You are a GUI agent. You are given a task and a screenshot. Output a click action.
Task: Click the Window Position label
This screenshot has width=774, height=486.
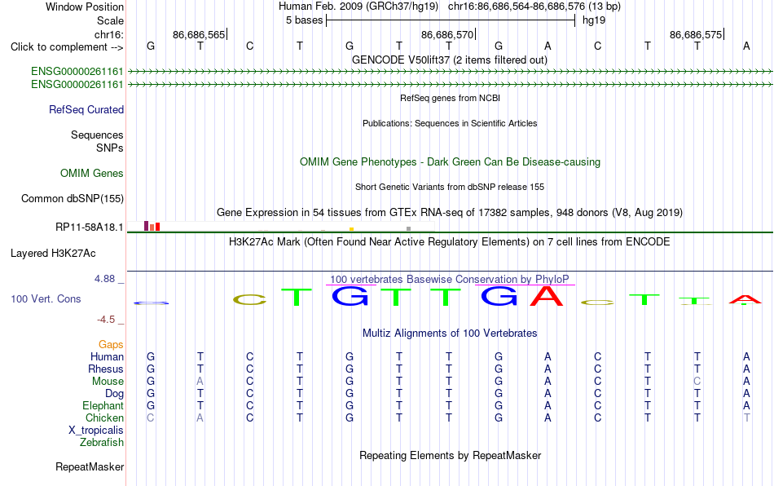[85, 7]
